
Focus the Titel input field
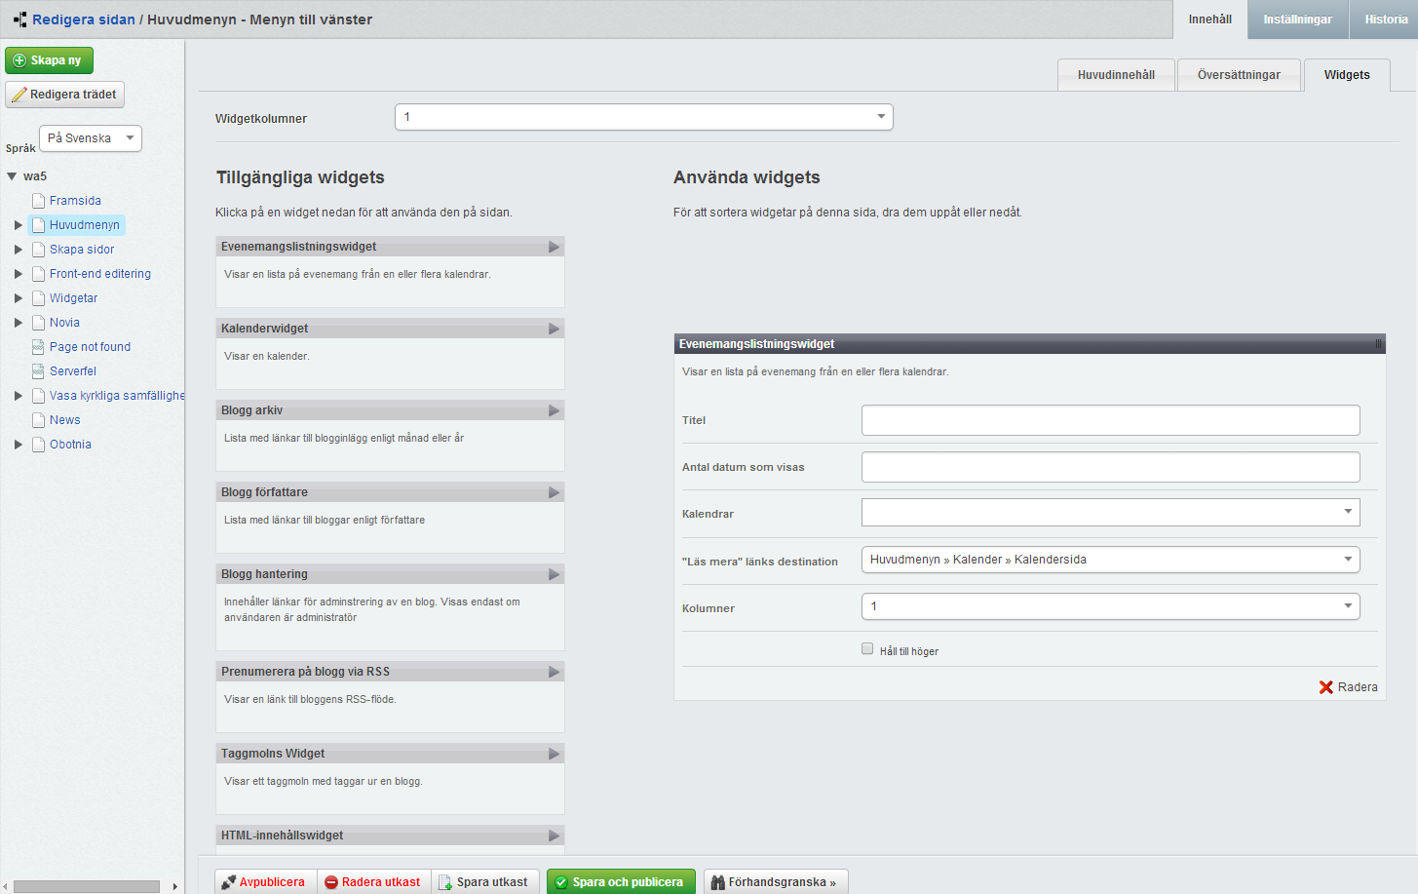(x=1110, y=420)
